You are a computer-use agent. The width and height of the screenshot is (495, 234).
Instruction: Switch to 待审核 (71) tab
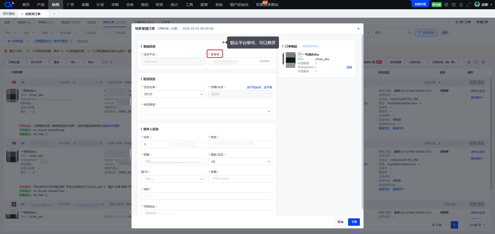pyautogui.click(x=46, y=22)
